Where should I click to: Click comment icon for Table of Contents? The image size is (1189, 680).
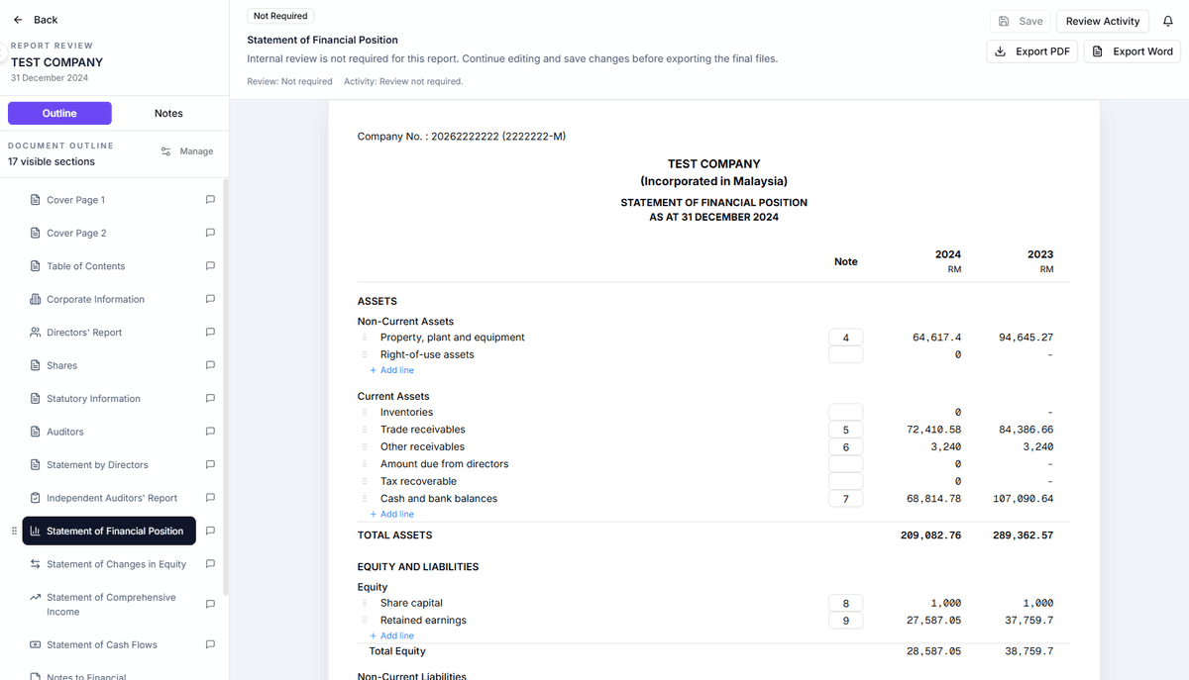pyautogui.click(x=210, y=266)
